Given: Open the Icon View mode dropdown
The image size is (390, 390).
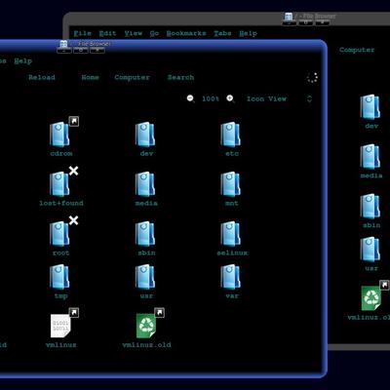Looking at the screenshot, I should 280,98.
